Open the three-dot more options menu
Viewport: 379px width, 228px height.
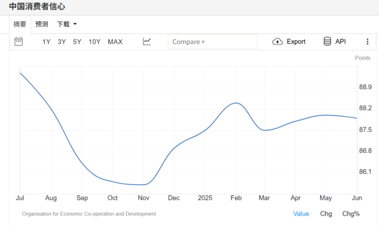[x=367, y=42]
